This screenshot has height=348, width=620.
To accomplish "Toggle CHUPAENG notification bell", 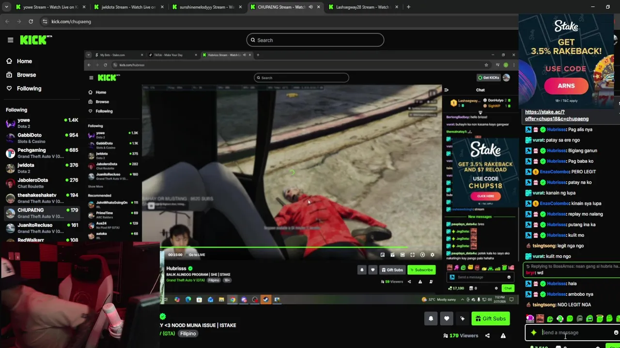I will click(431, 319).
